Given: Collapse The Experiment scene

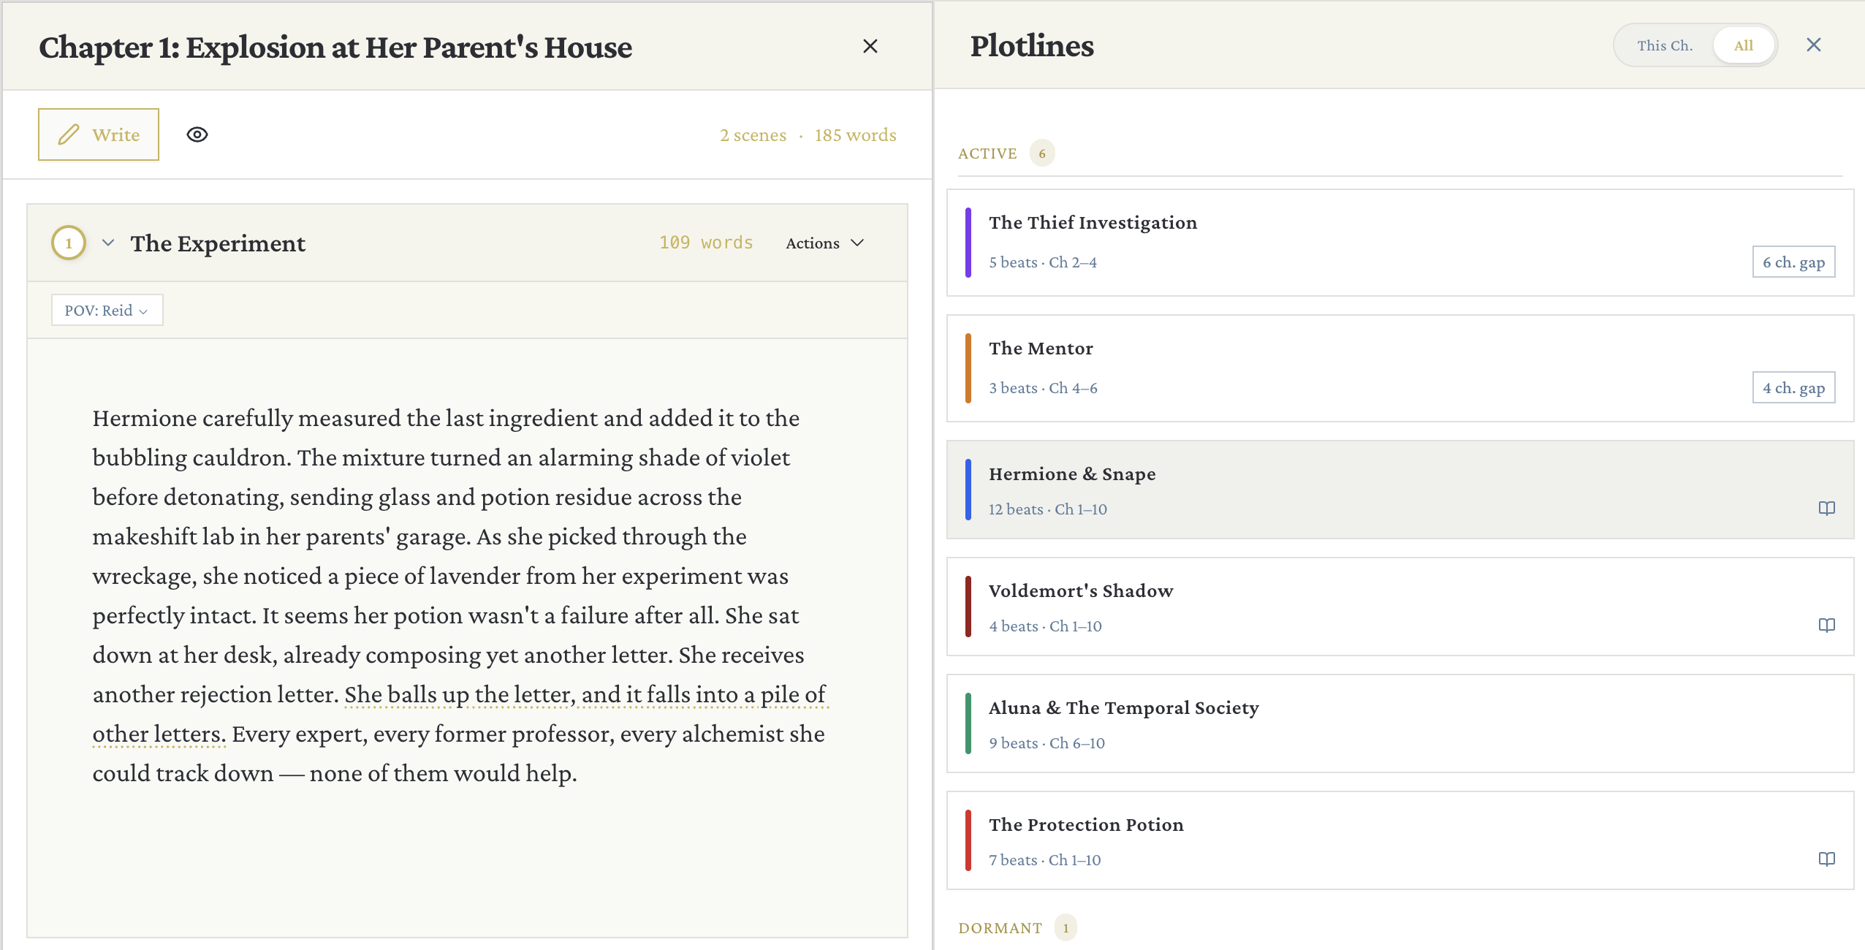Looking at the screenshot, I should point(108,243).
